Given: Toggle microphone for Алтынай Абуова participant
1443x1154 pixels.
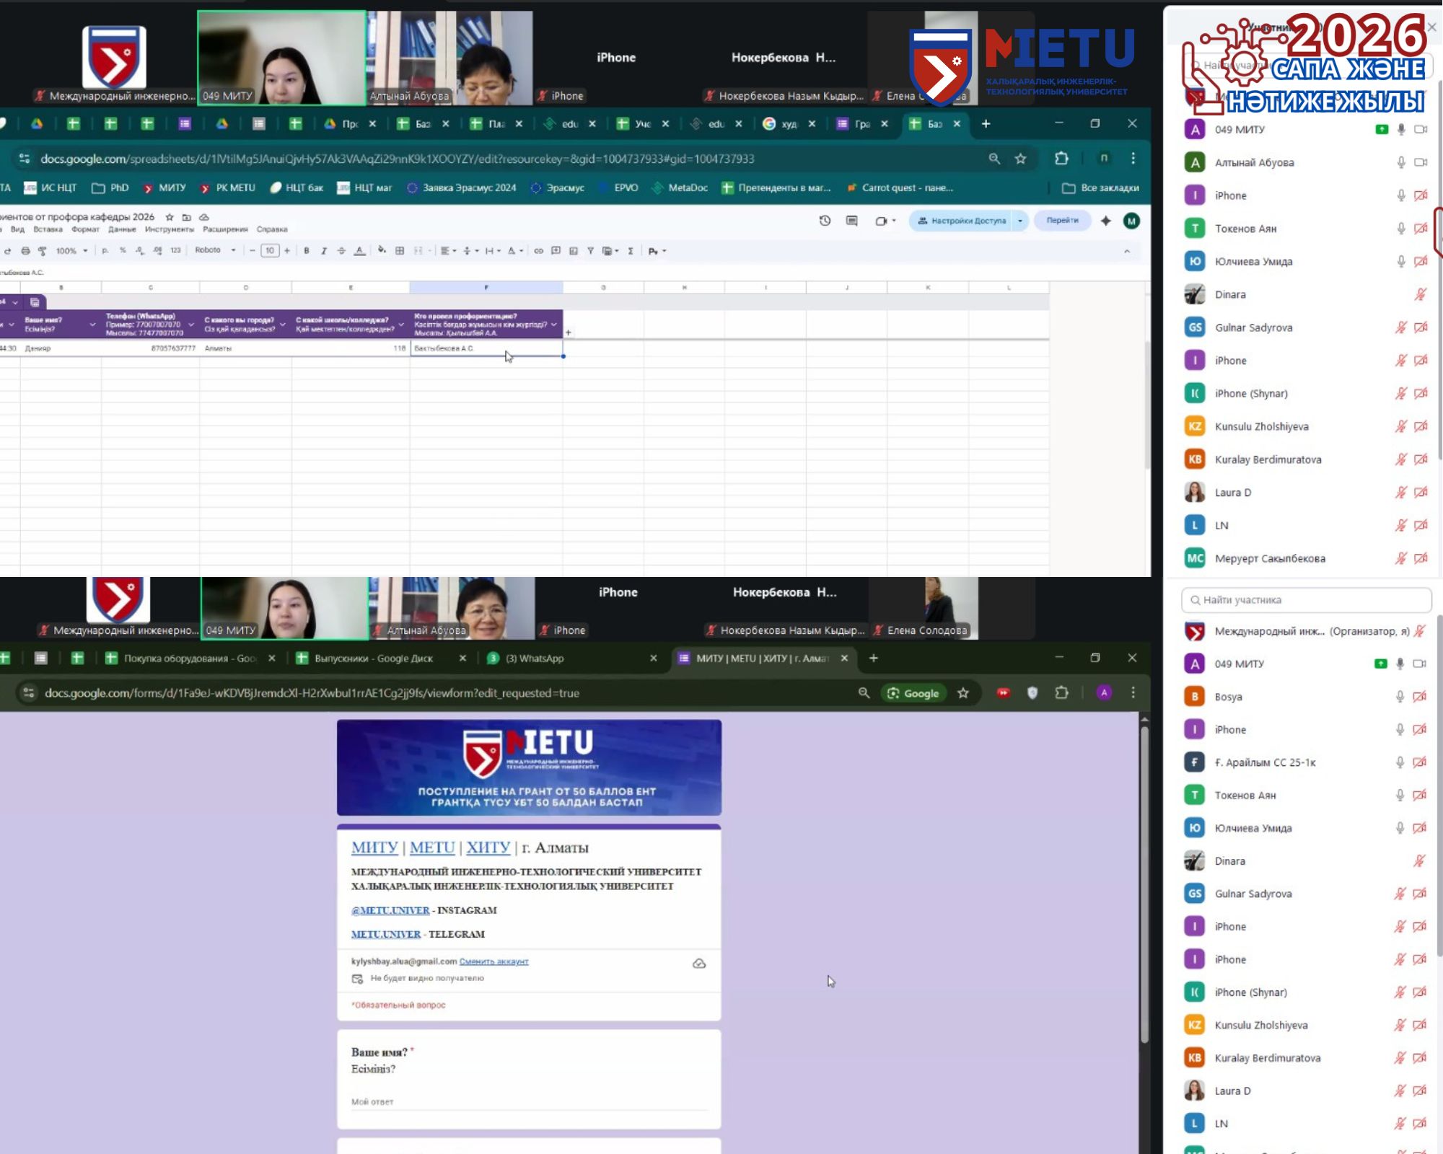Looking at the screenshot, I should tap(1400, 163).
